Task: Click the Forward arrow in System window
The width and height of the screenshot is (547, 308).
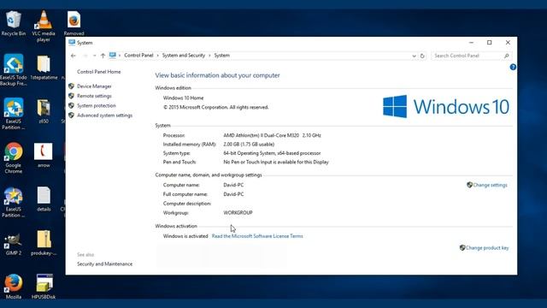Action: pos(85,56)
